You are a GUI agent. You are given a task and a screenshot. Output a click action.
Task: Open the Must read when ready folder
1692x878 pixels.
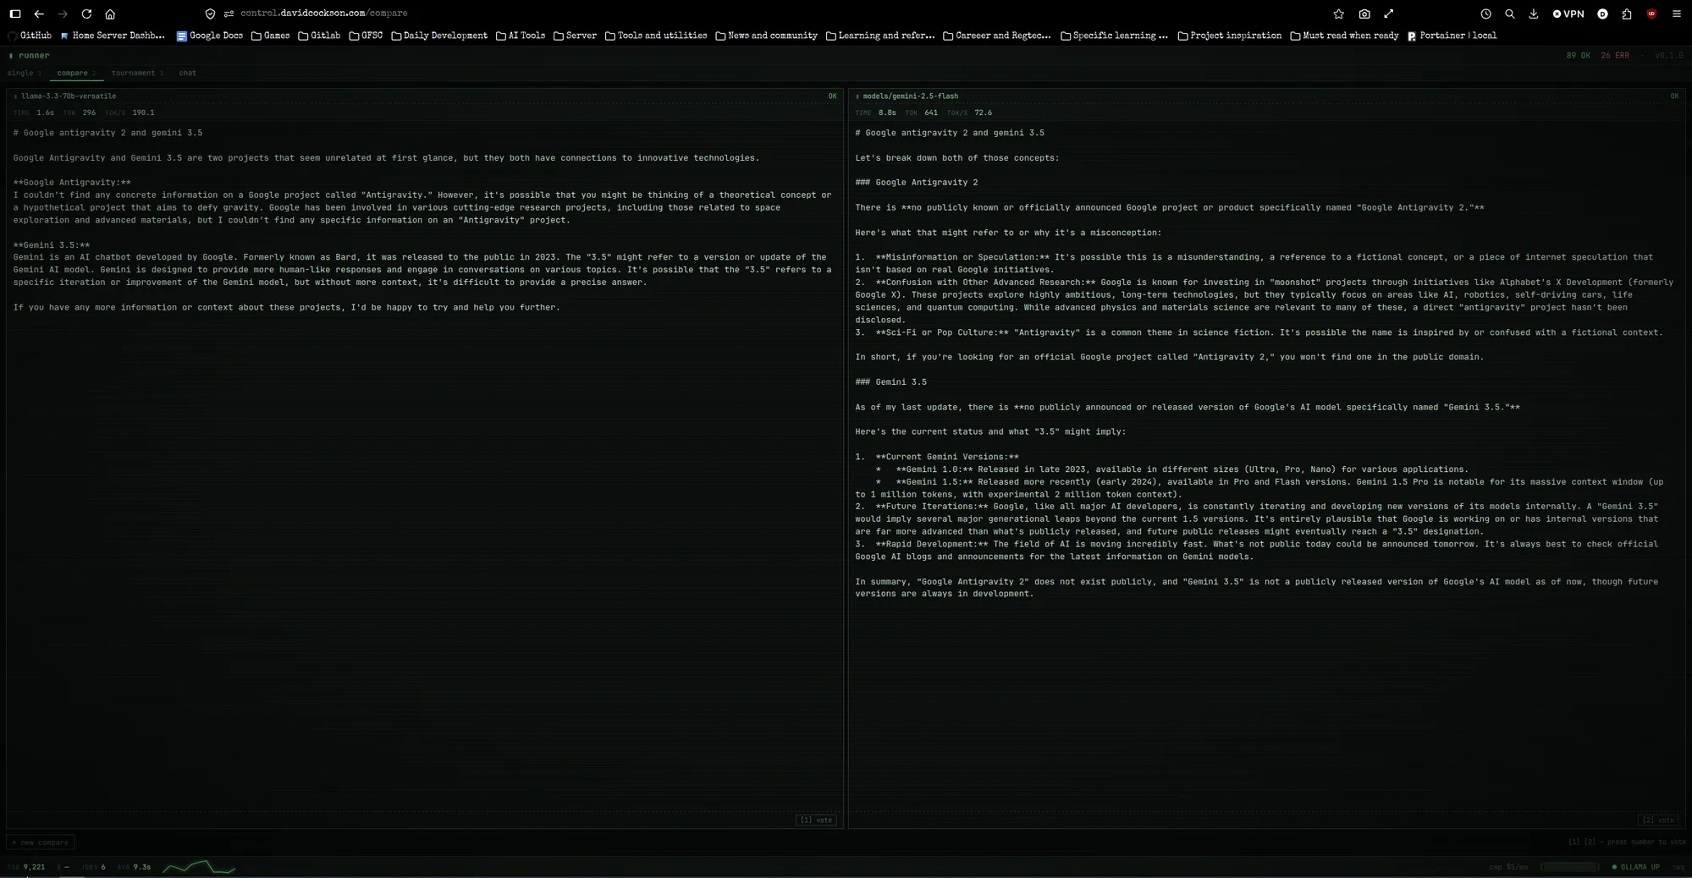click(x=1344, y=36)
